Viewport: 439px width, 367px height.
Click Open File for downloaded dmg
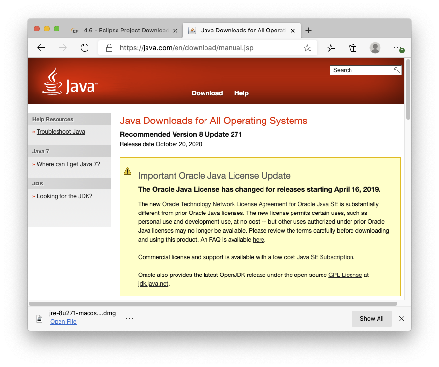(x=63, y=322)
